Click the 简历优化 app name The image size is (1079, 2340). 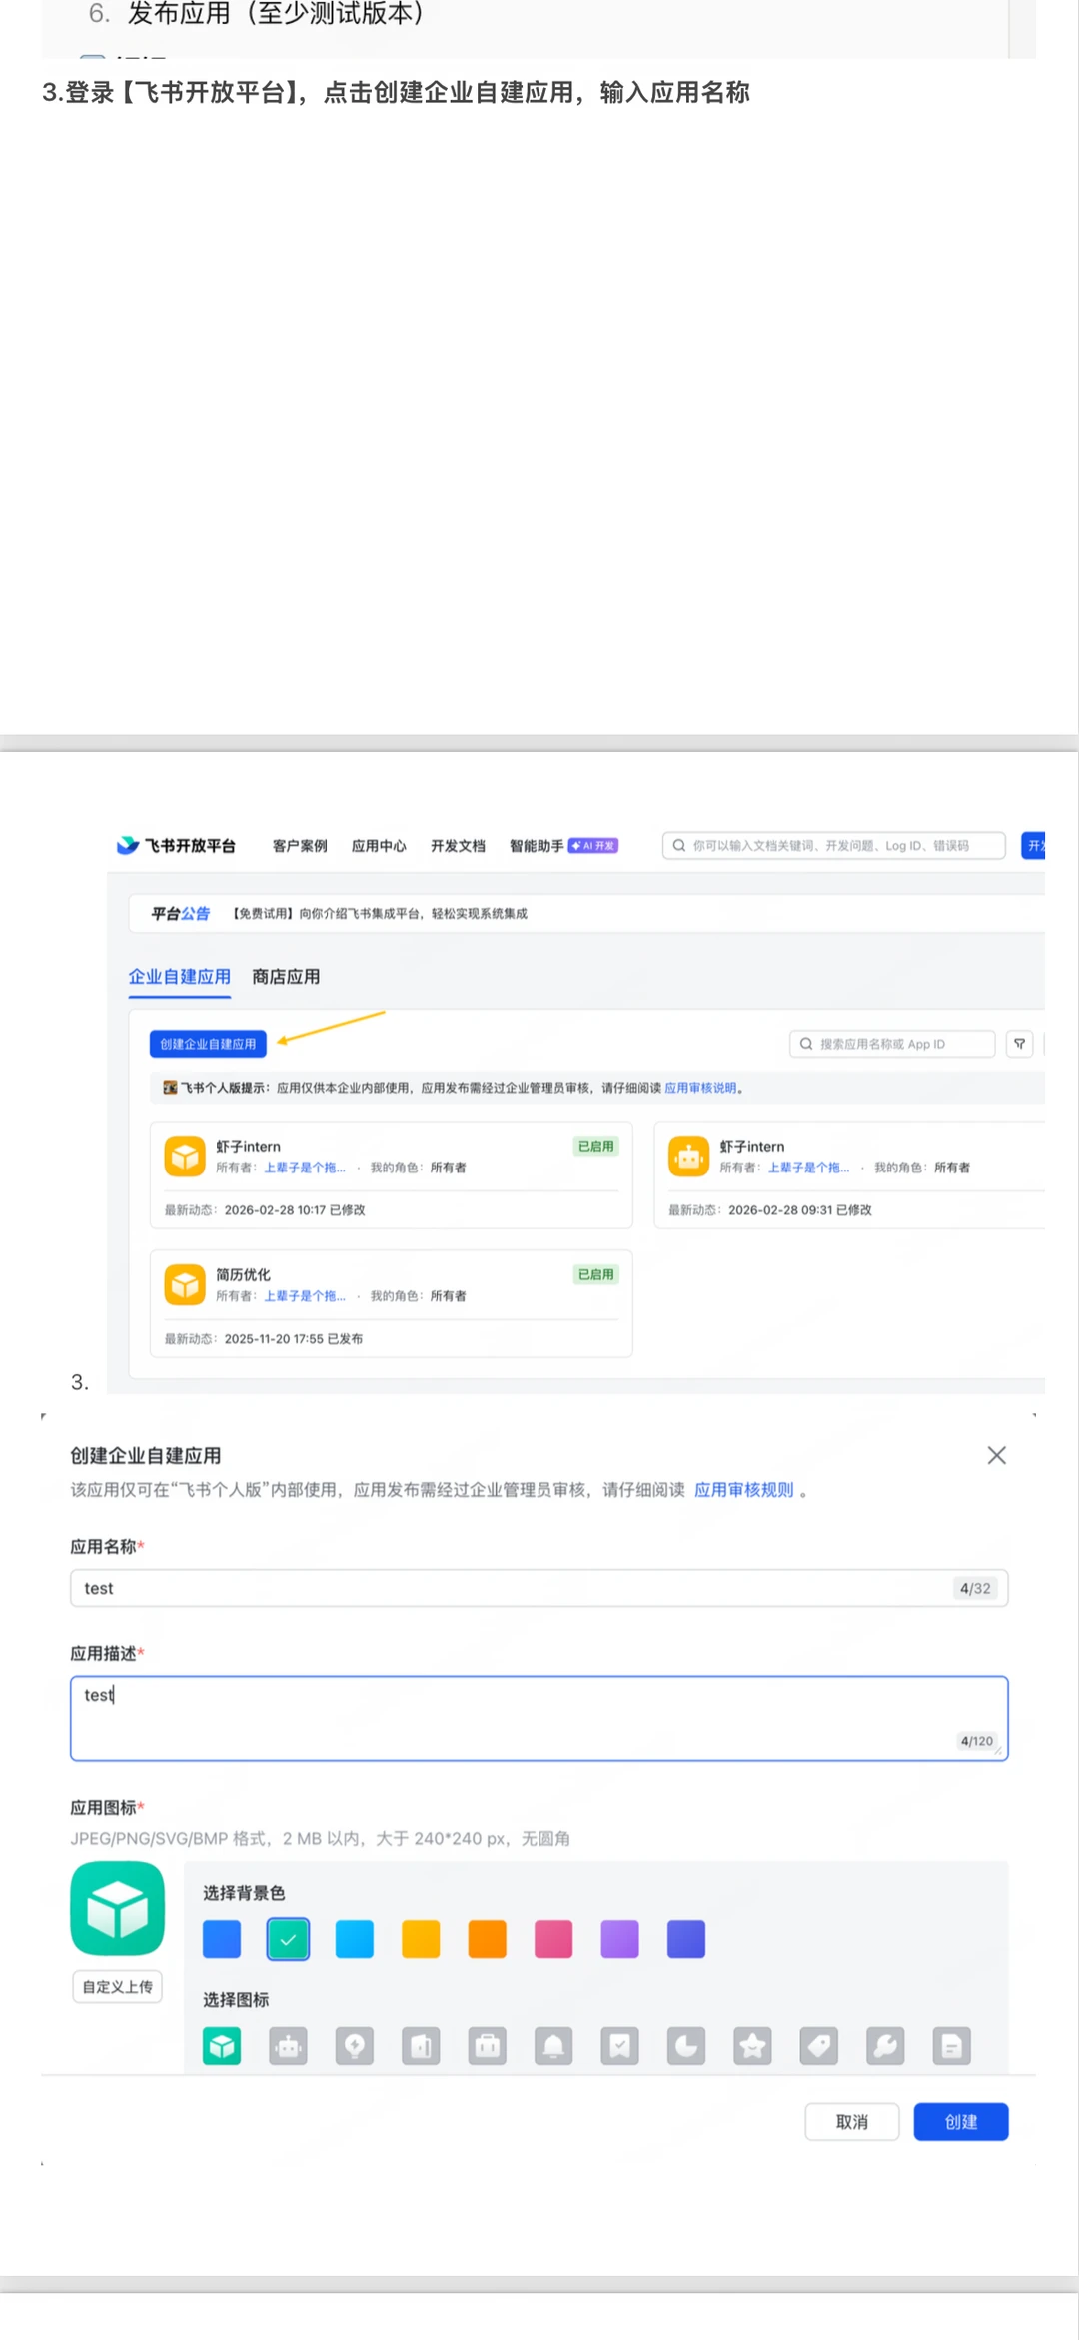[244, 1274]
